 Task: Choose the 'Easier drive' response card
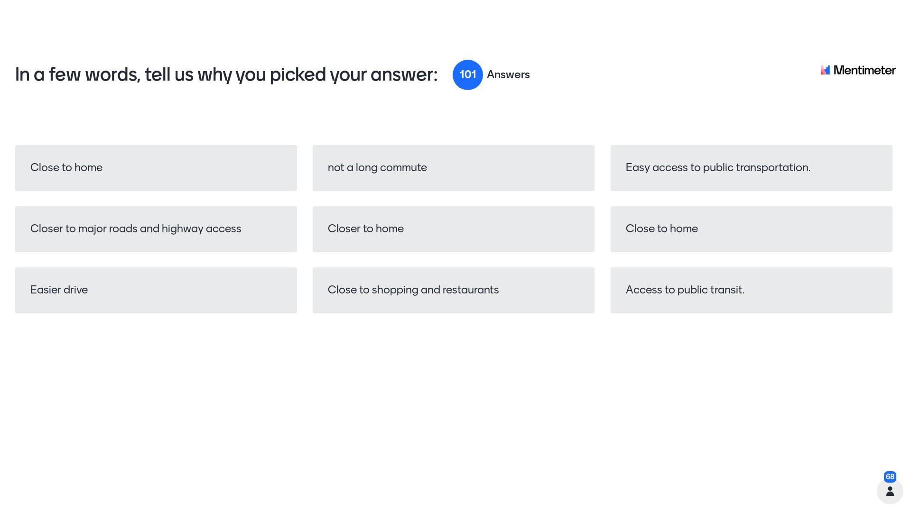pyautogui.click(x=156, y=290)
